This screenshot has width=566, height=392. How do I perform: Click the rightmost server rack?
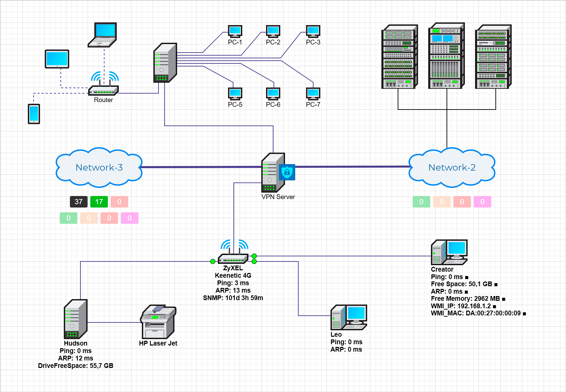[493, 57]
